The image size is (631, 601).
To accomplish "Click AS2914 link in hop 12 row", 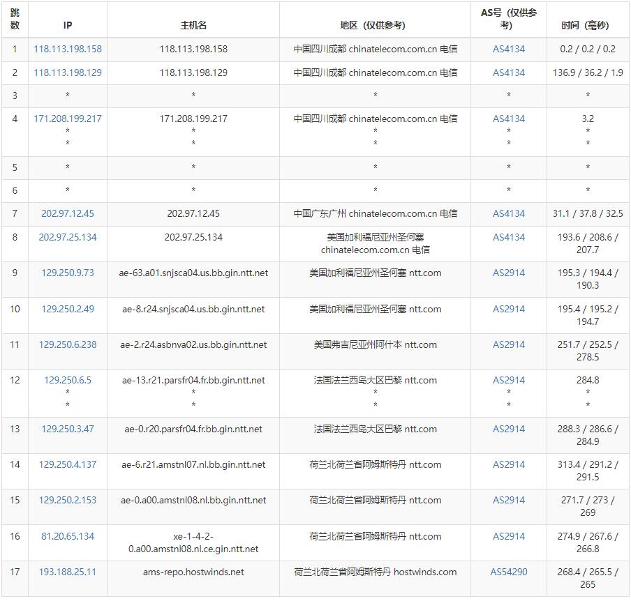I will click(509, 380).
